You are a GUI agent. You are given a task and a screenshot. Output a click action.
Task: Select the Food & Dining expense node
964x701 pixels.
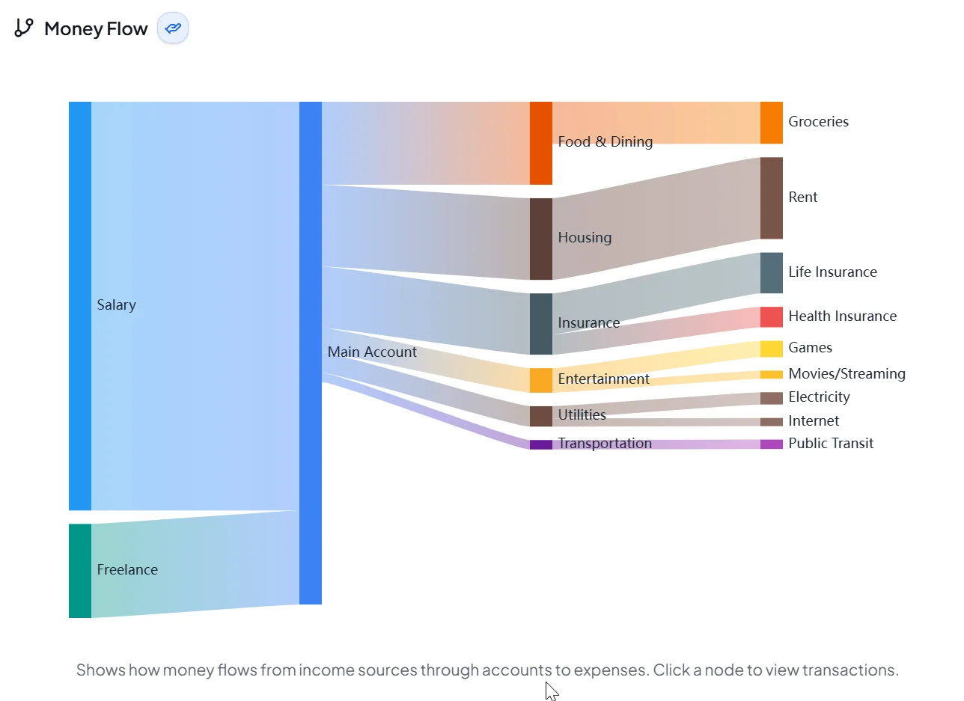point(540,142)
